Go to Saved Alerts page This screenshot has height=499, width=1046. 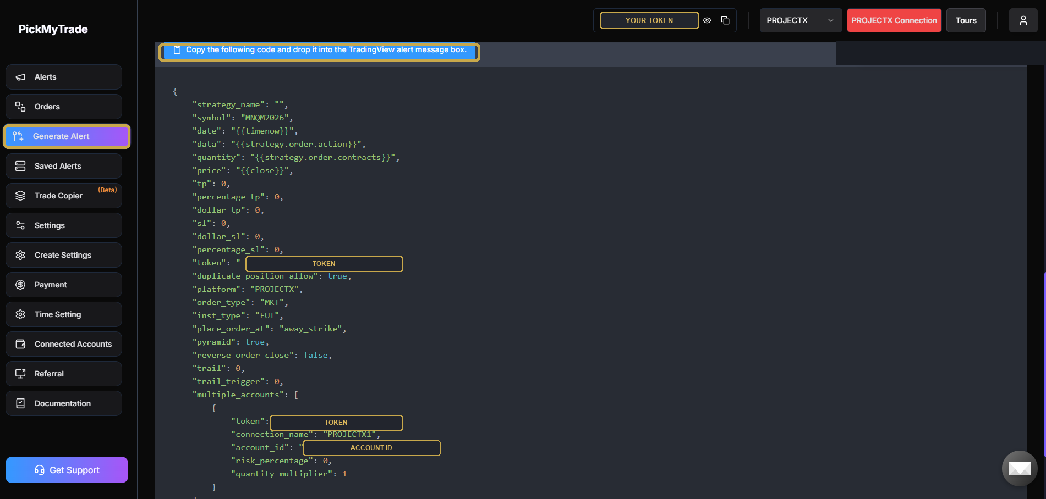(x=64, y=166)
